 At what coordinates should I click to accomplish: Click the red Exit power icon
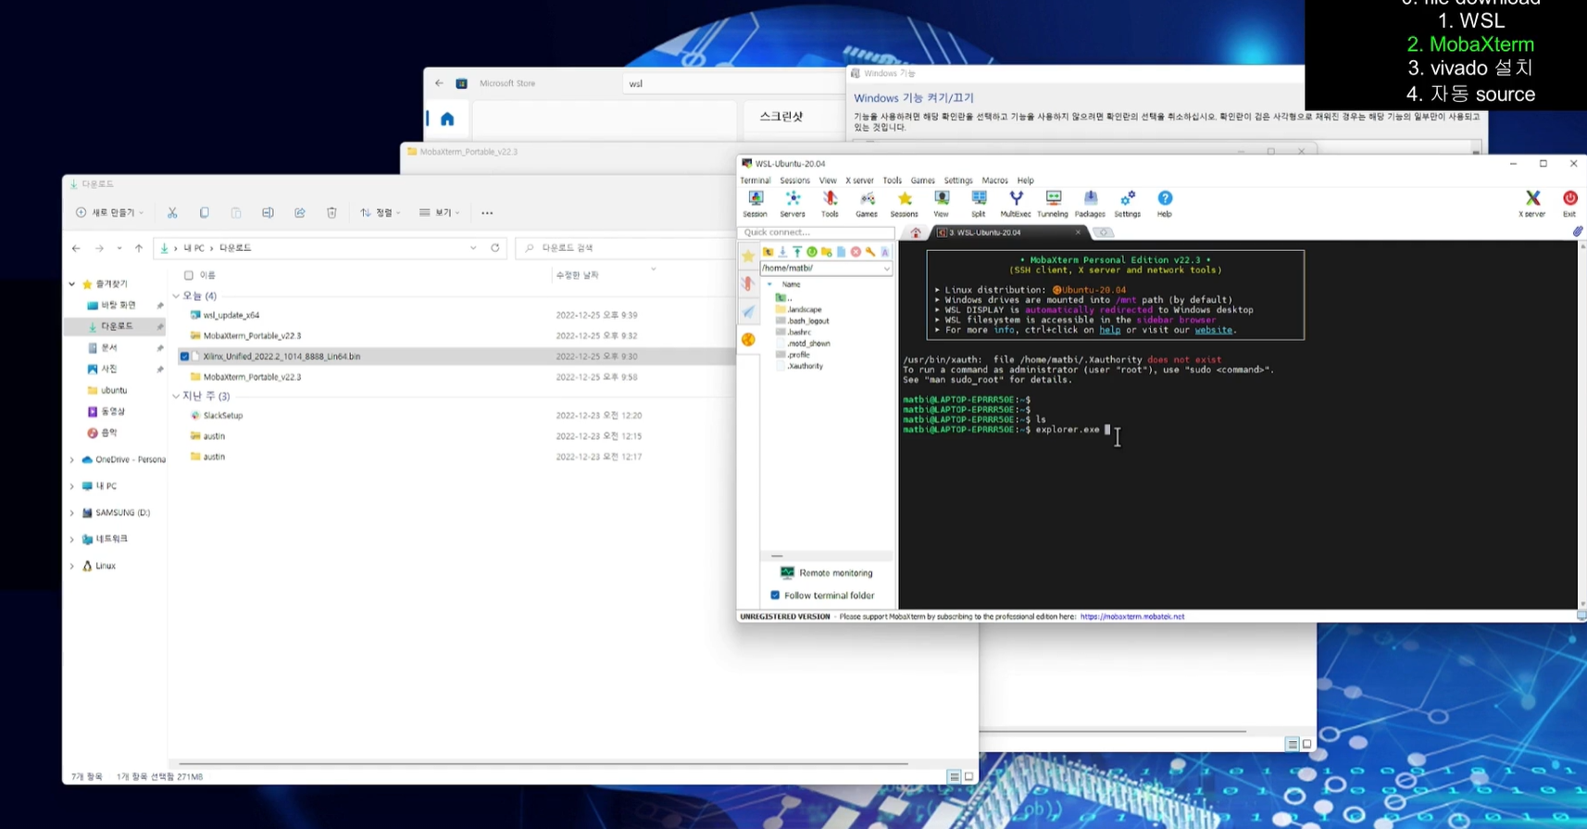(x=1569, y=203)
